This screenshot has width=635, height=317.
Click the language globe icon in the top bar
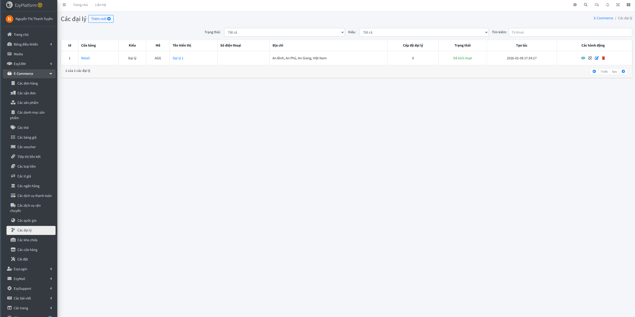[x=575, y=5]
